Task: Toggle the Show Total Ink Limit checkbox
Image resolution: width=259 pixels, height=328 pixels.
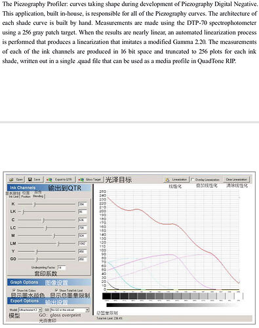Action: (56, 290)
